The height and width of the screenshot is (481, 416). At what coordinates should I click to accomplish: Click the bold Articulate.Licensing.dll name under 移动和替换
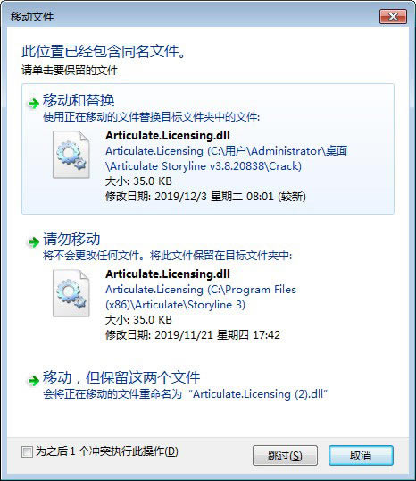[168, 136]
